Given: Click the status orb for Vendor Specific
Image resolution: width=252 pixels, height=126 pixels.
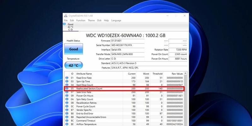Looking at the screenshot, I should point(67,110).
